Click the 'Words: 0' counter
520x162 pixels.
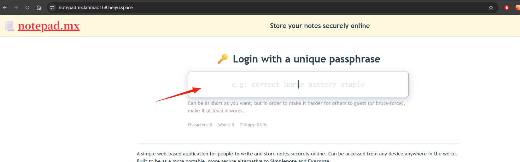tap(226, 125)
